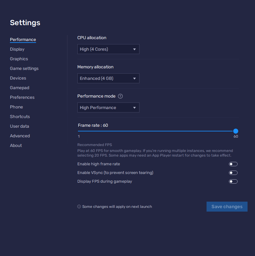Viewport: 255px width, 256px height.
Task: Open the User data section
Action: pyautogui.click(x=20, y=126)
